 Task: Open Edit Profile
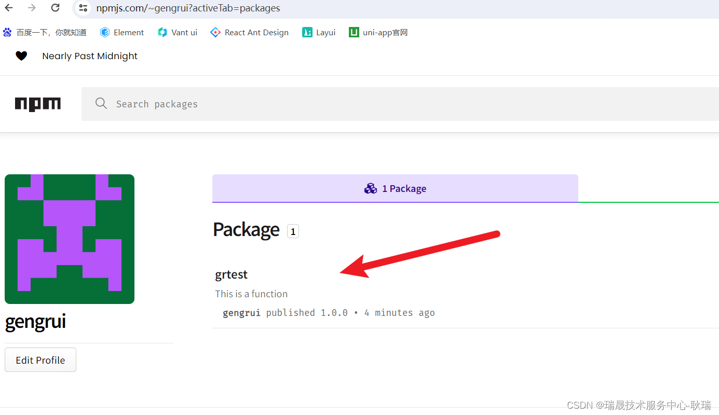pos(40,360)
